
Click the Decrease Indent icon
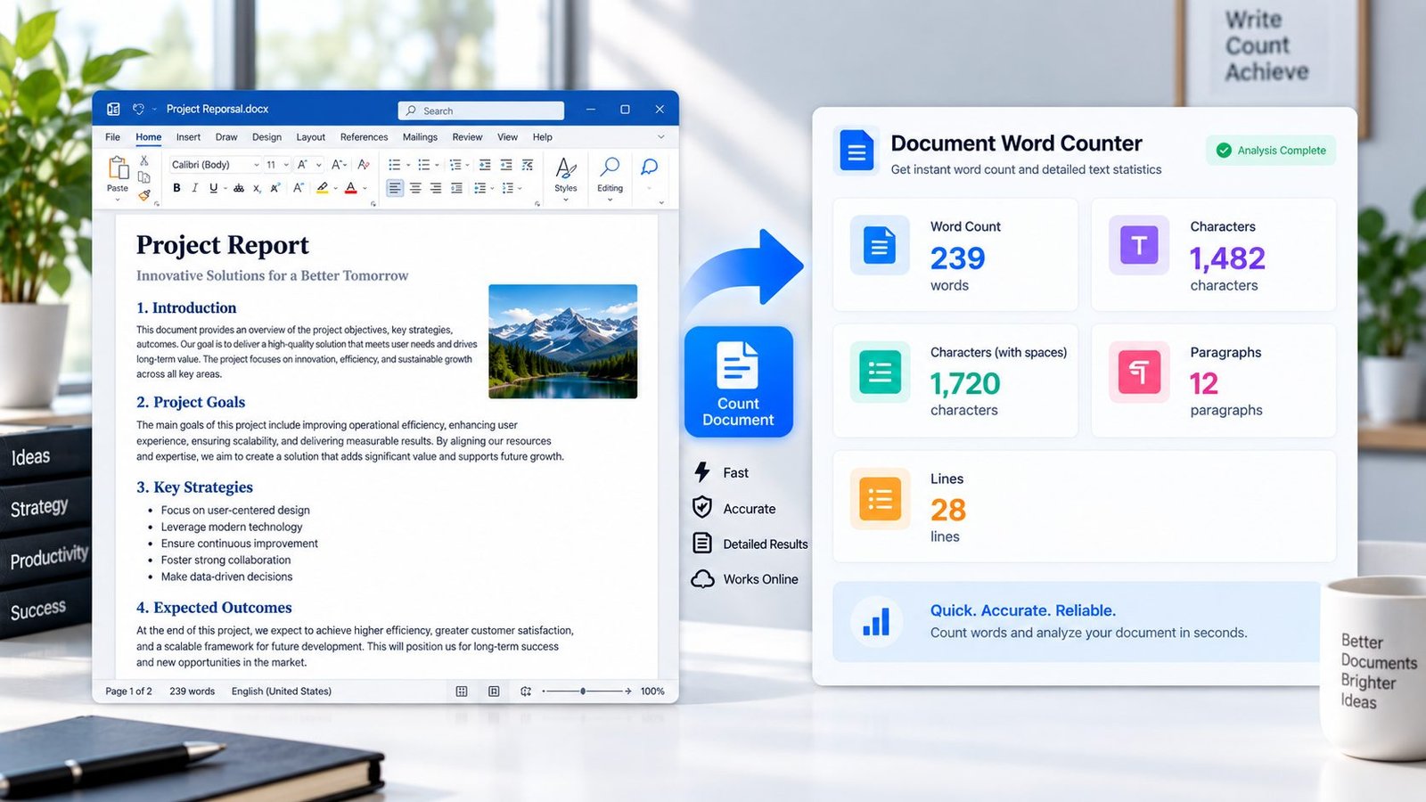click(x=485, y=165)
